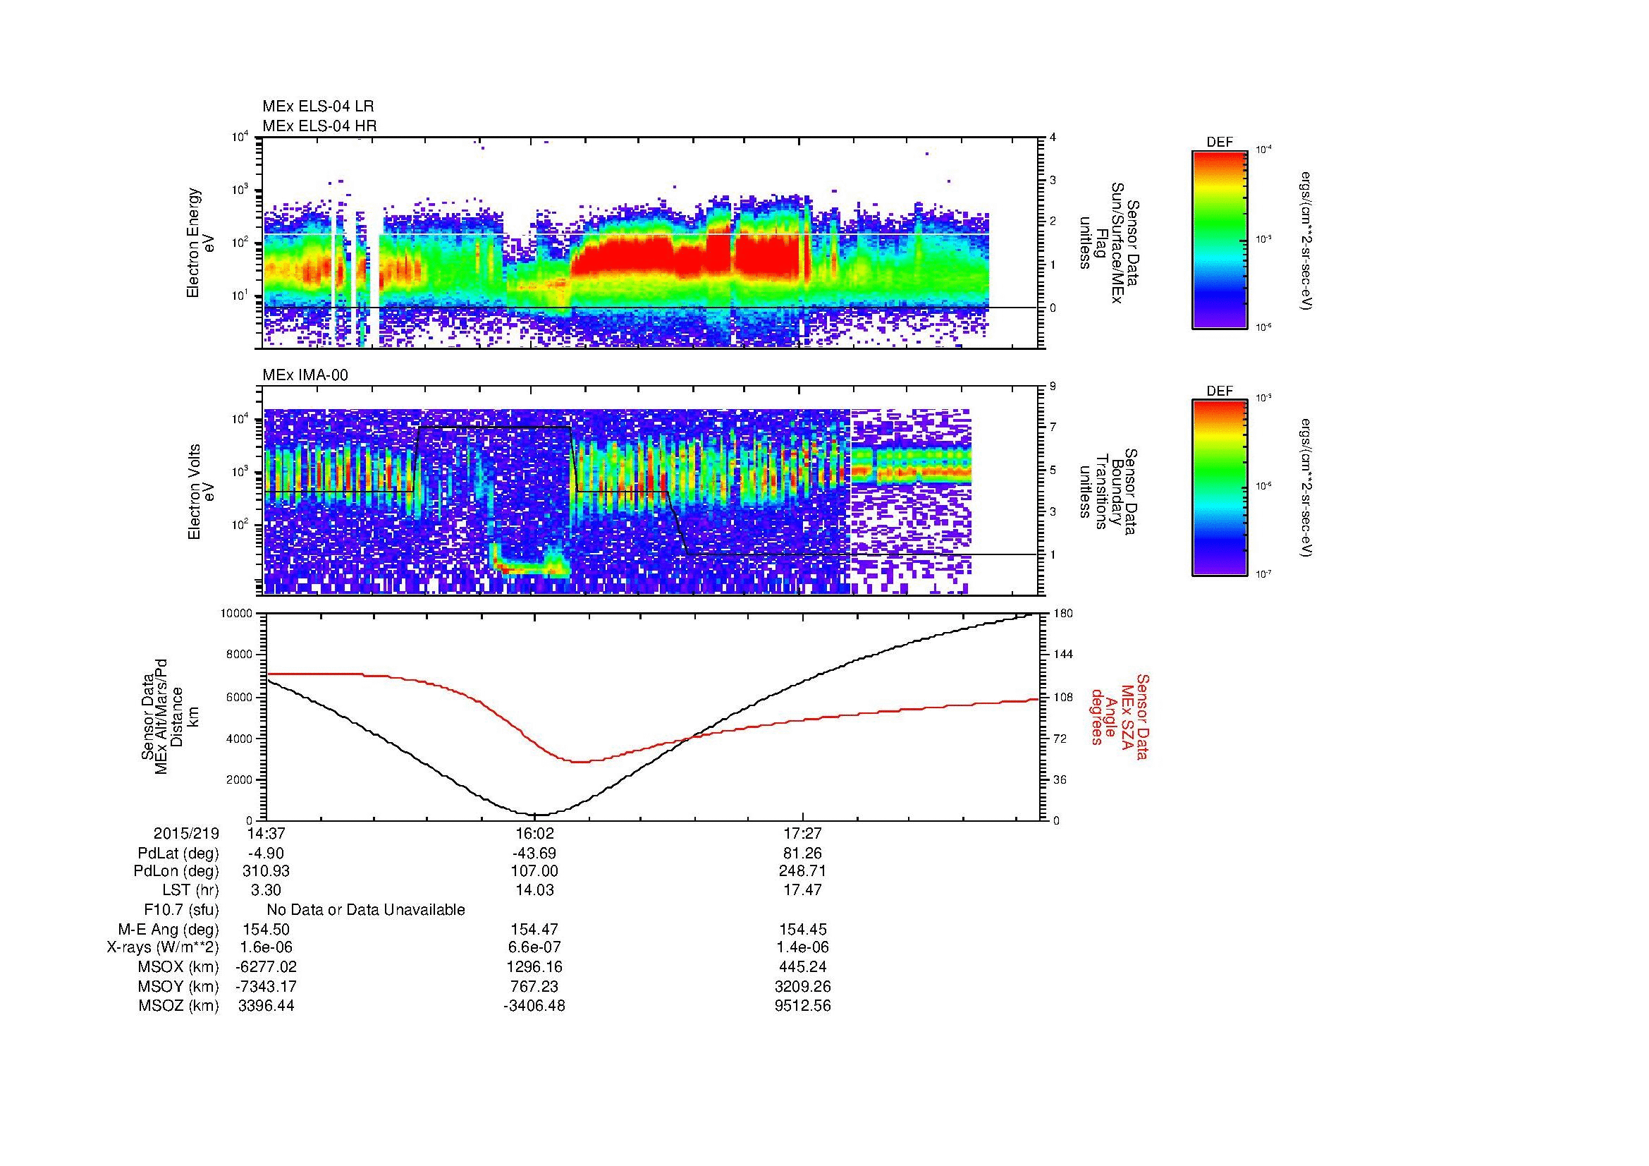Click the M-E Ang value '154.47'
The width and height of the screenshot is (1649, 1166).
[x=534, y=929]
